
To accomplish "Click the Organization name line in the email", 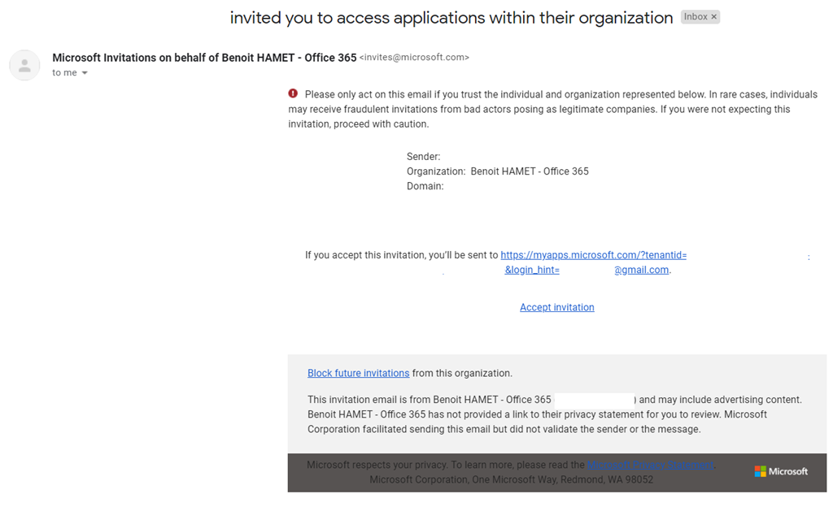I will click(x=497, y=171).
